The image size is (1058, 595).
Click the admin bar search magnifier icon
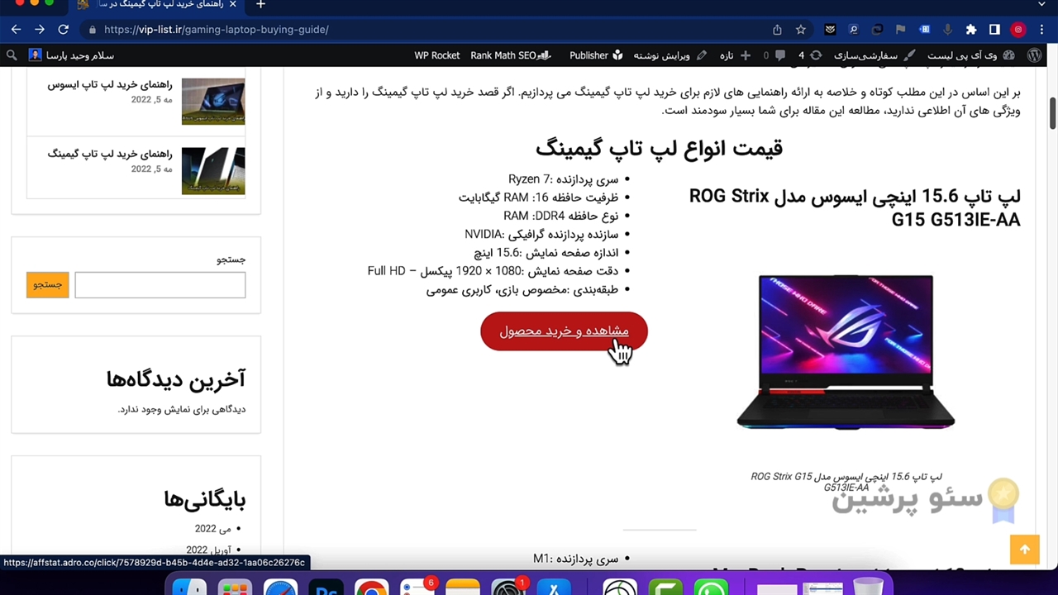[x=12, y=55]
